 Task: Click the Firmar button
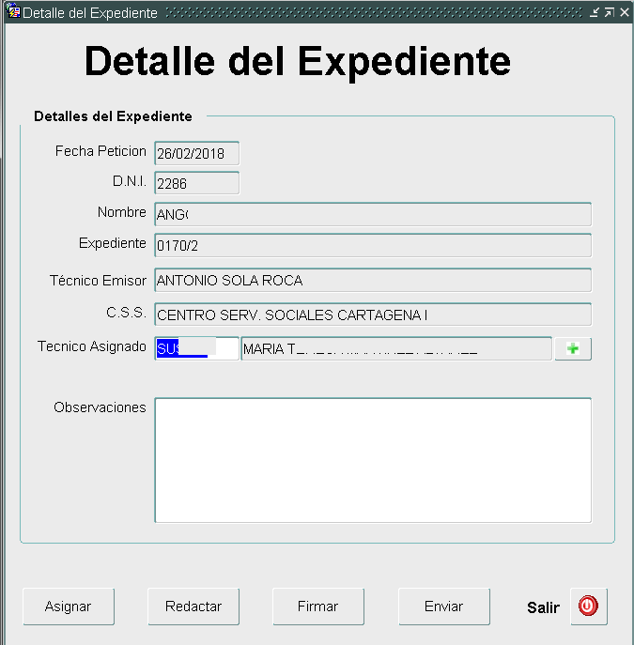[x=317, y=607]
